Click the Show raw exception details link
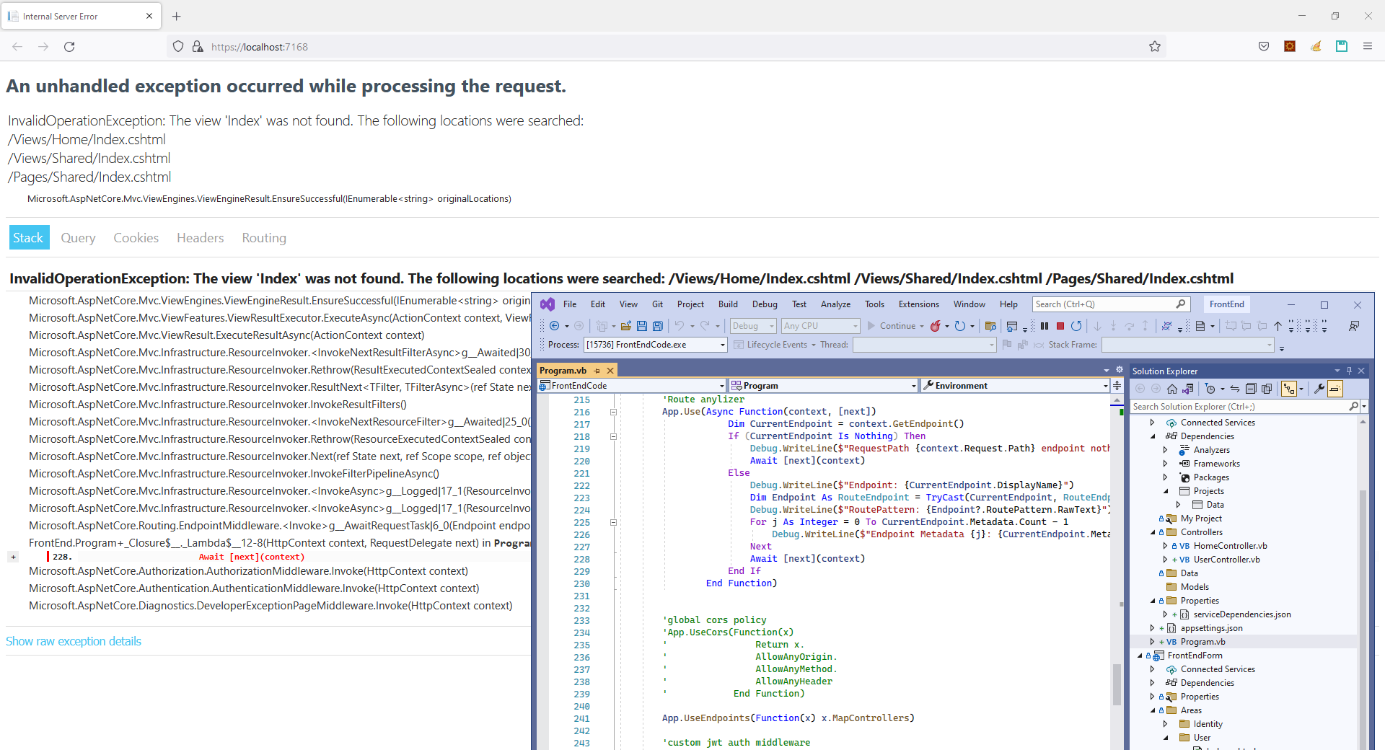Image resolution: width=1385 pixels, height=750 pixels. 74,641
